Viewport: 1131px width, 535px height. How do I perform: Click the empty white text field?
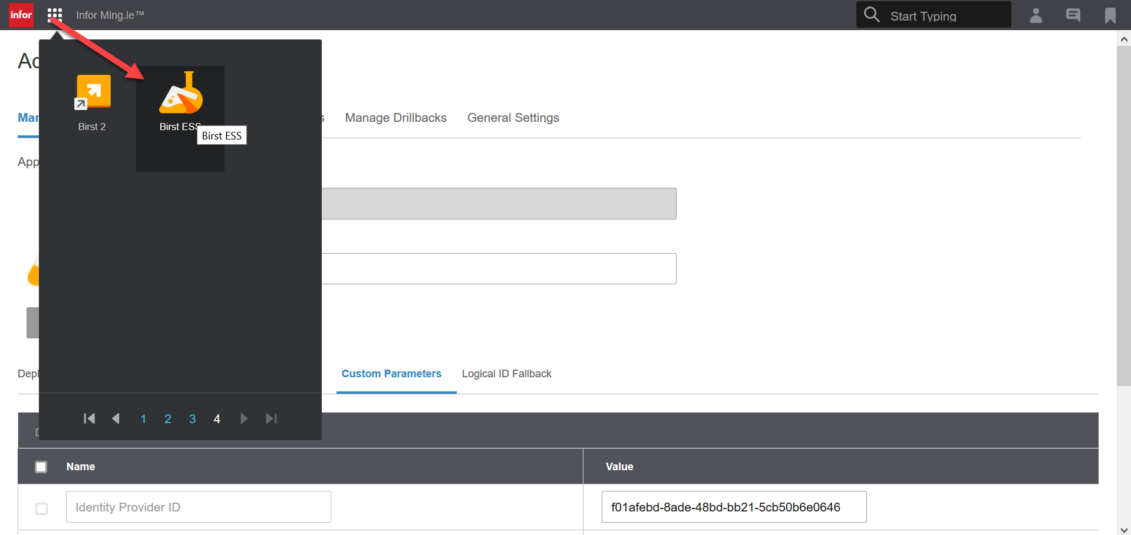tap(499, 268)
